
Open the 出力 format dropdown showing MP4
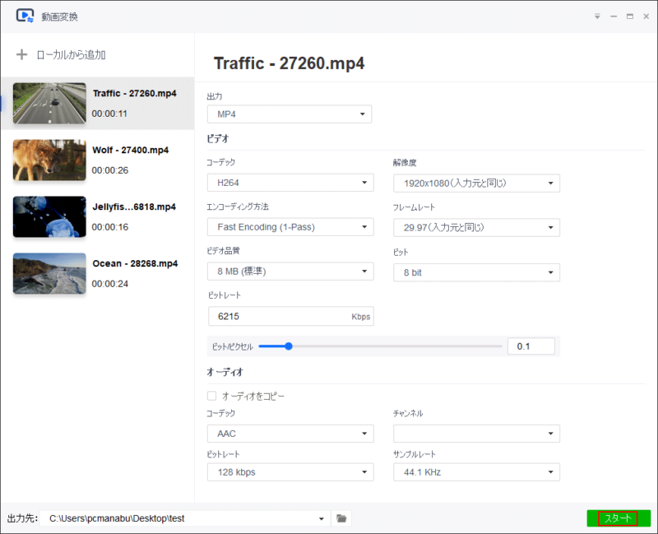click(x=289, y=114)
